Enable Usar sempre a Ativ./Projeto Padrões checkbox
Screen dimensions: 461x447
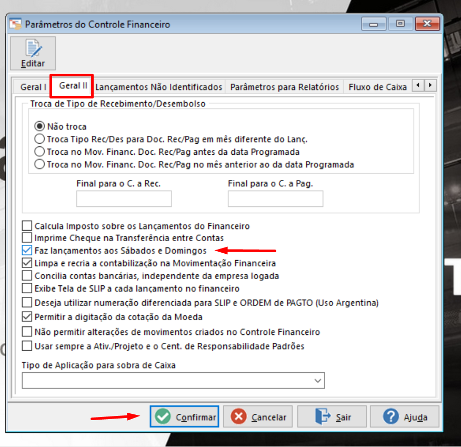(x=27, y=346)
